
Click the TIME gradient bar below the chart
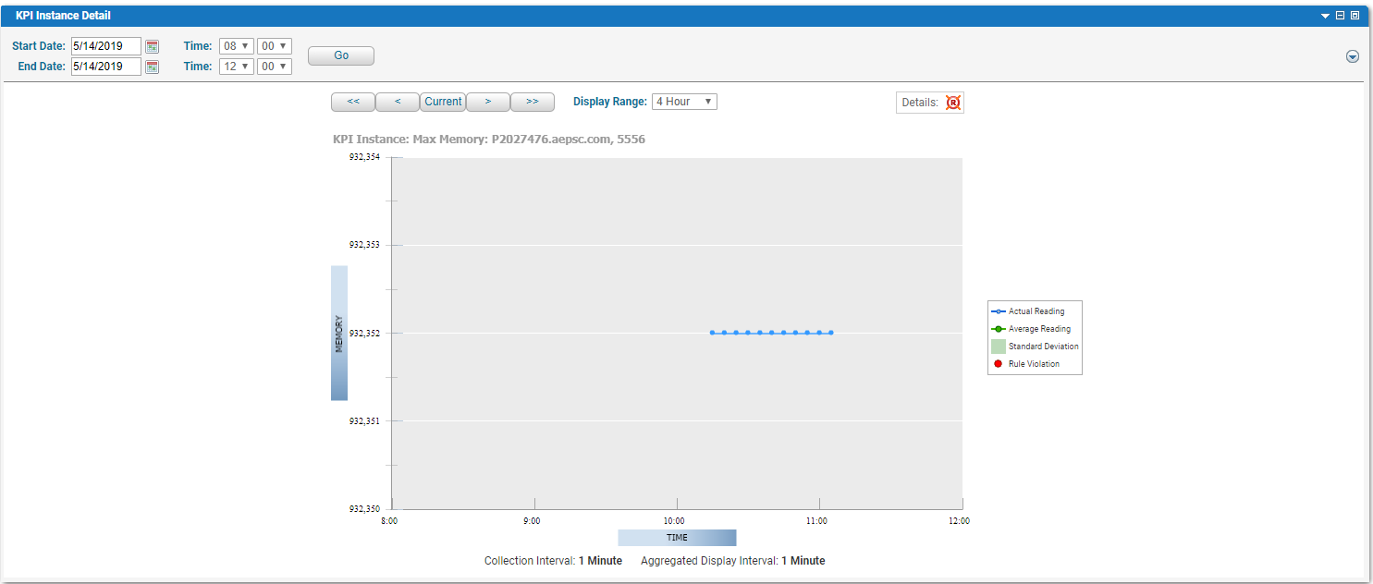677,537
